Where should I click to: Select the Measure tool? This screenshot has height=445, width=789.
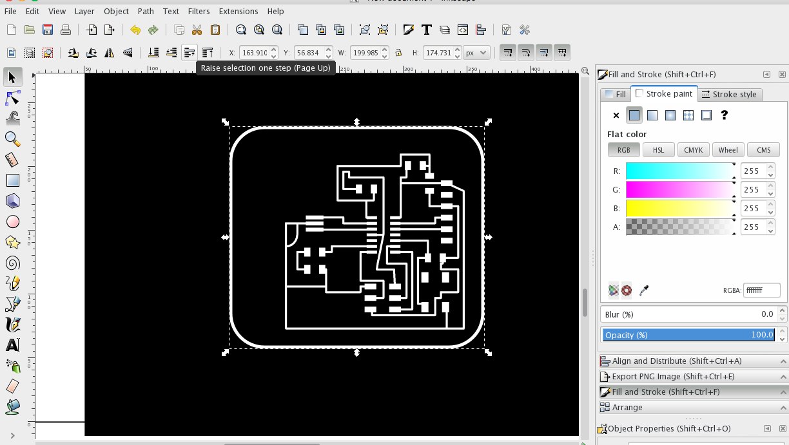pos(12,160)
